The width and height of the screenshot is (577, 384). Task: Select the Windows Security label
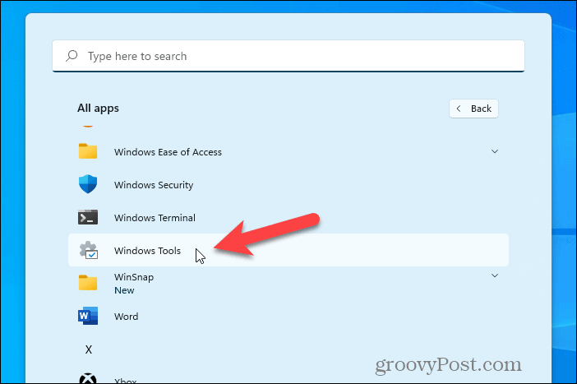tap(154, 185)
